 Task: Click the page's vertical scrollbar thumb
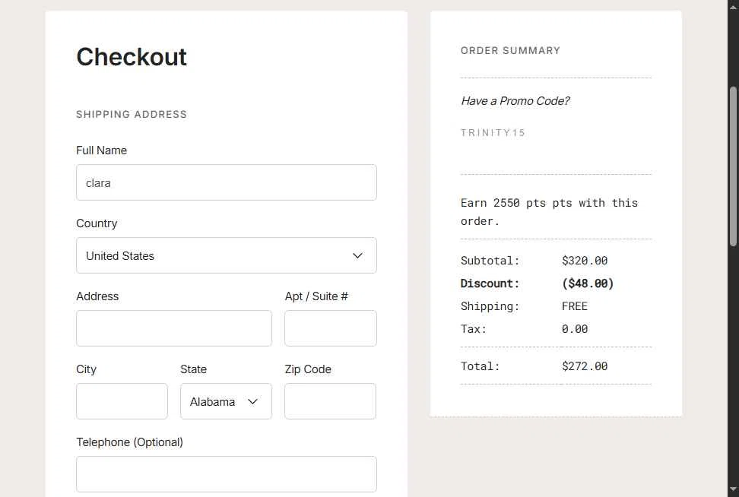point(733,166)
